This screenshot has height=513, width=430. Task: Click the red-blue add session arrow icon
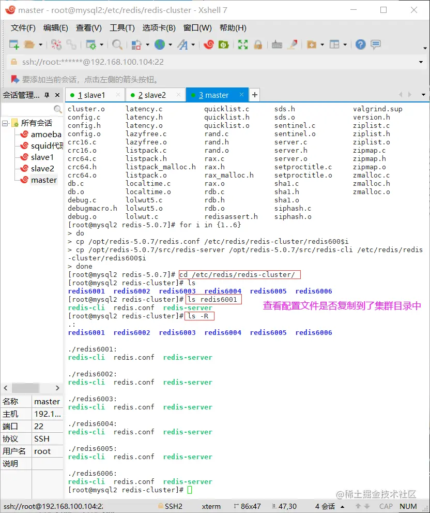tap(14, 79)
